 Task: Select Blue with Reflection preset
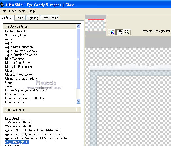tap(18, 67)
